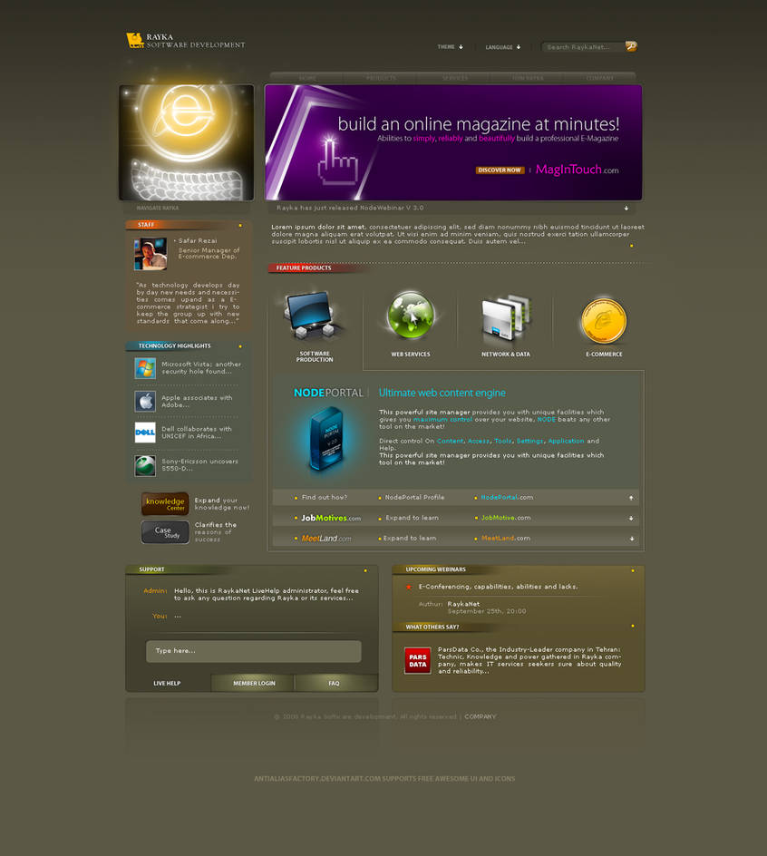Click the 'Content' link in NodePortal description
The height and width of the screenshot is (856, 767).
[450, 441]
